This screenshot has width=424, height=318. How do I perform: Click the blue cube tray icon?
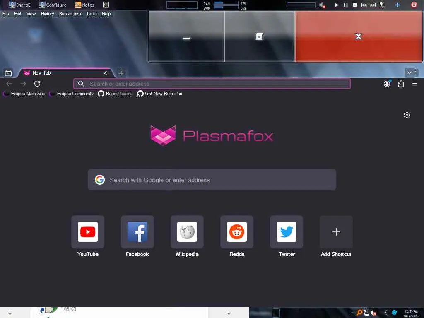tap(395, 313)
